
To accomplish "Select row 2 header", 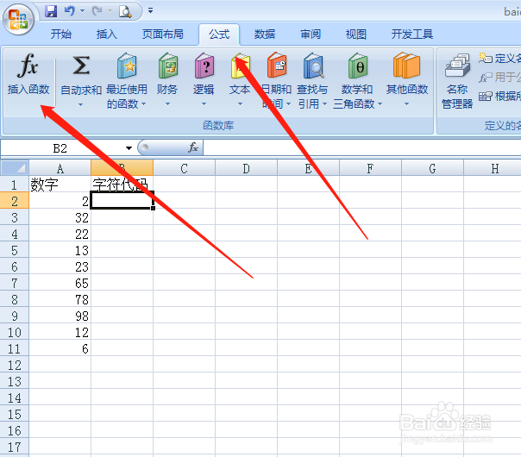I will pyautogui.click(x=15, y=201).
